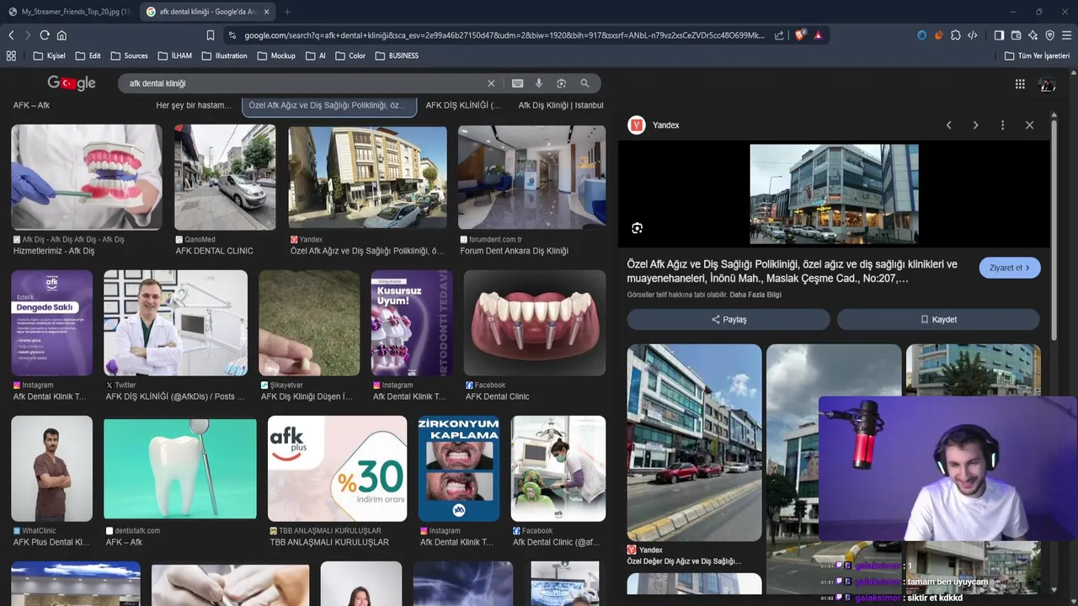Reload the current page
The image size is (1078, 606).
[x=45, y=35]
